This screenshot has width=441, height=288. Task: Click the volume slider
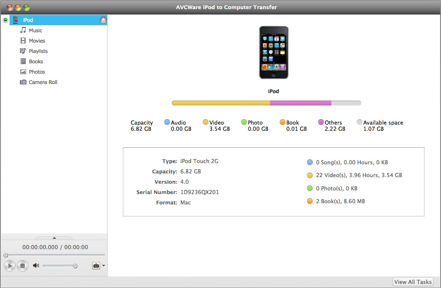coord(60,266)
